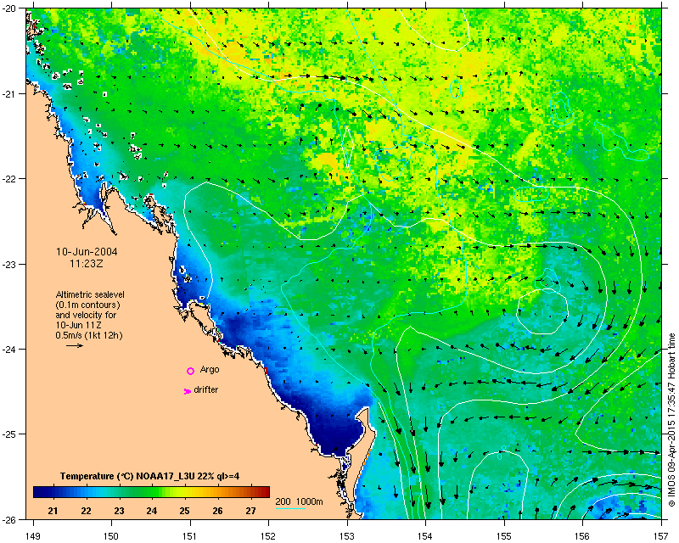Click longitude axis label 149
Viewport: 679px width, 543px height.
33,536
